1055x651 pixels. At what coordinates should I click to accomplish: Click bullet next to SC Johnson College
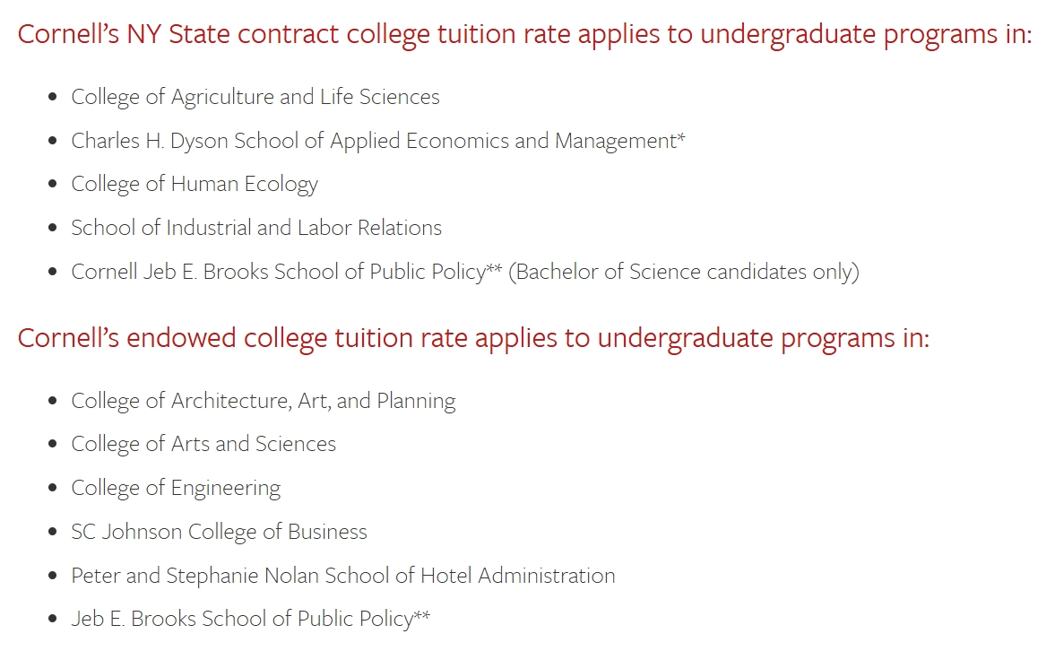pyautogui.click(x=53, y=531)
